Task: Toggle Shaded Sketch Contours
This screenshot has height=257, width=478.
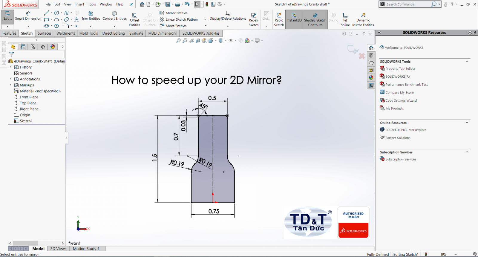Action: point(315,19)
